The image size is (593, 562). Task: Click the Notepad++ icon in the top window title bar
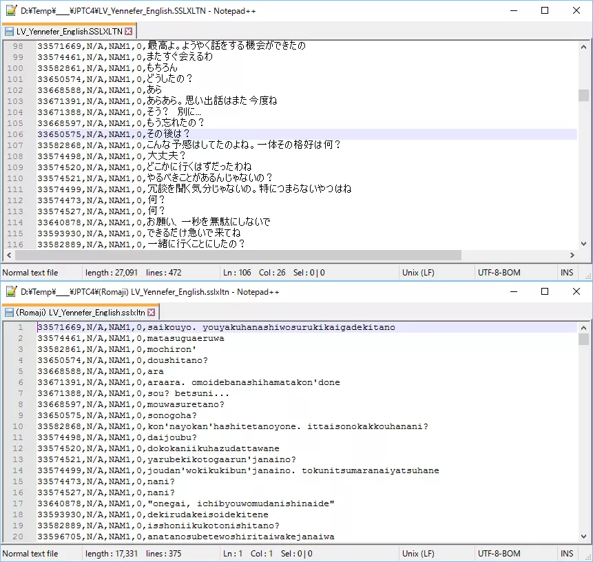pyautogui.click(x=11, y=10)
